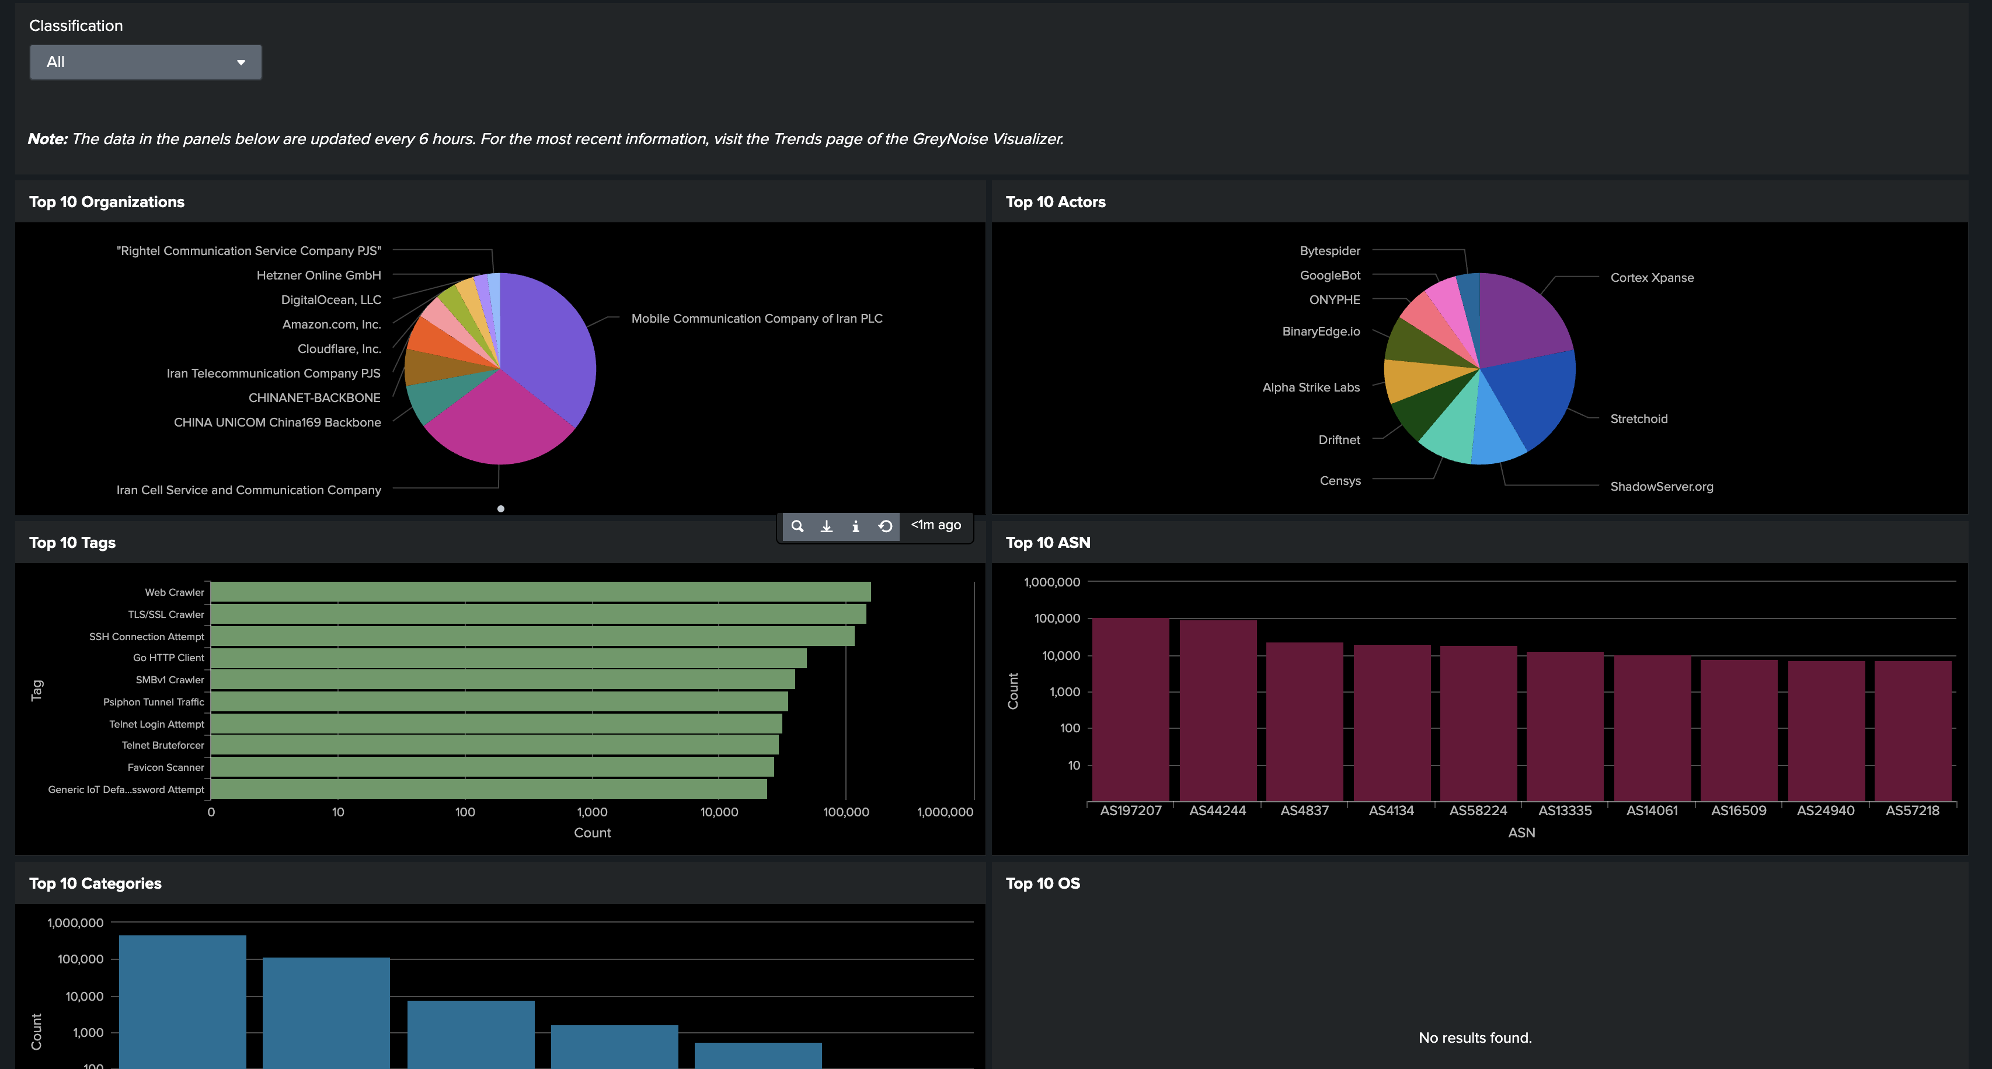The height and width of the screenshot is (1069, 1992).
Task: Click the Go HTTP Client bar
Action: click(x=509, y=658)
